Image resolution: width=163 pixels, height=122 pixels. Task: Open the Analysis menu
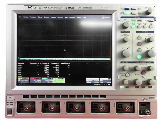point(72,17)
